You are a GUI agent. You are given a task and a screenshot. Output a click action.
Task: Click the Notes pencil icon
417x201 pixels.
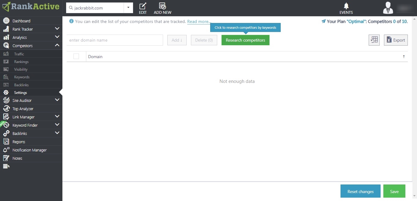click(x=6, y=158)
